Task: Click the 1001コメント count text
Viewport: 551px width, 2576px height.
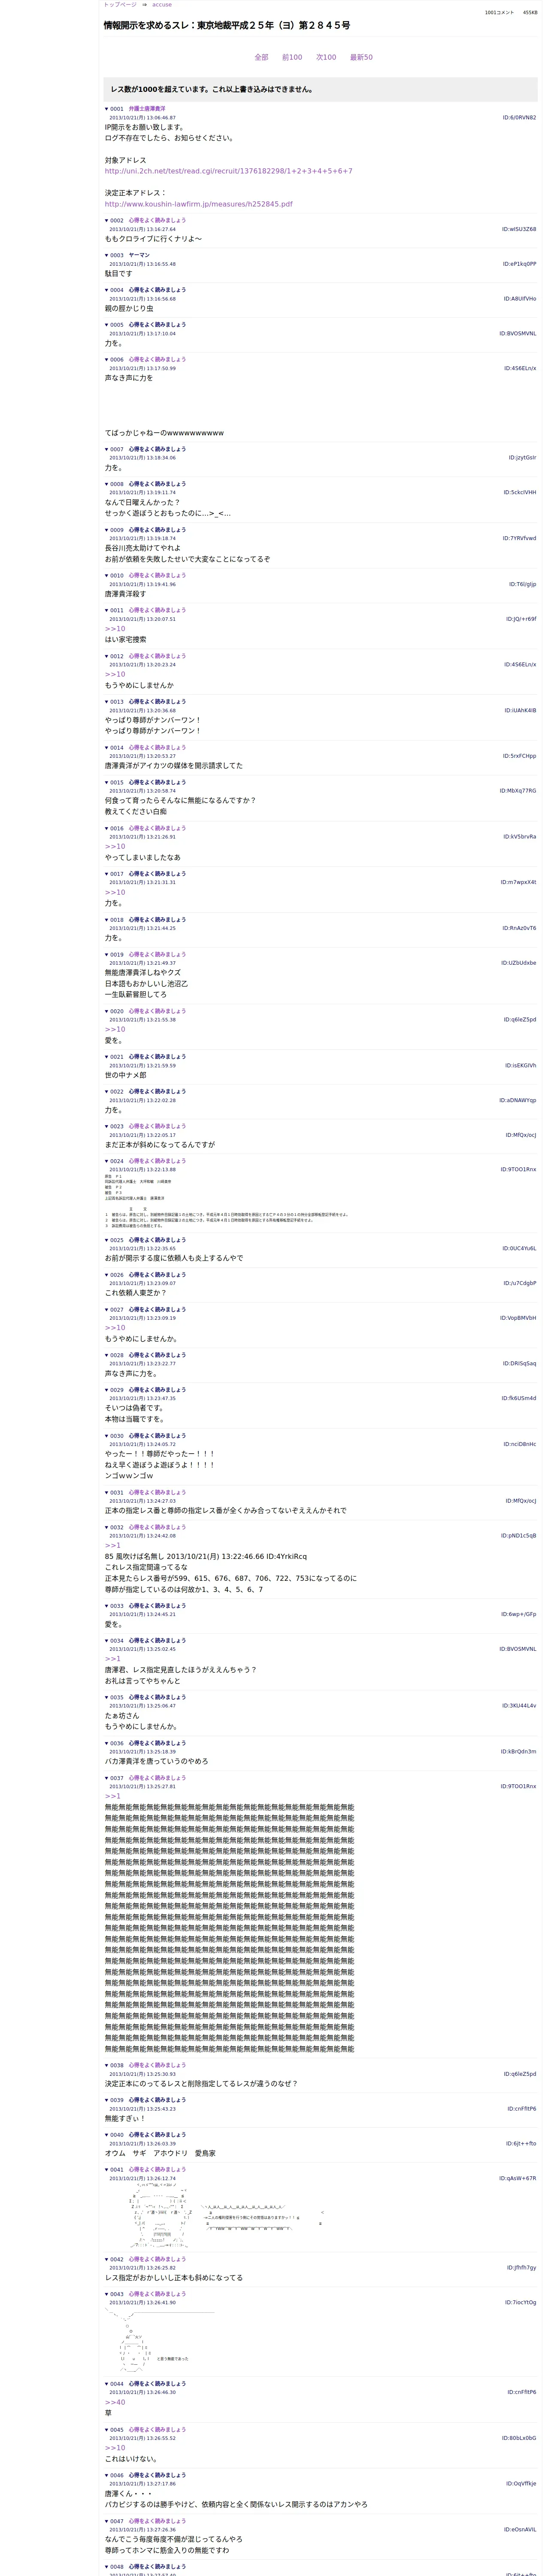Action: pos(499,13)
